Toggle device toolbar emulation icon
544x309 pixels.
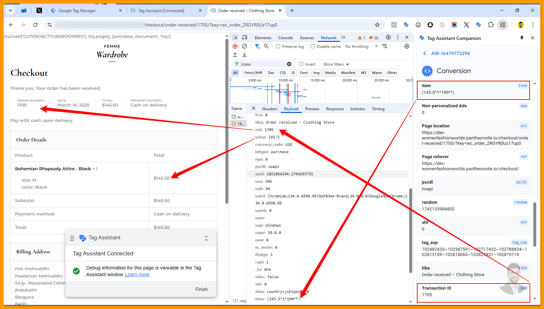(x=245, y=38)
